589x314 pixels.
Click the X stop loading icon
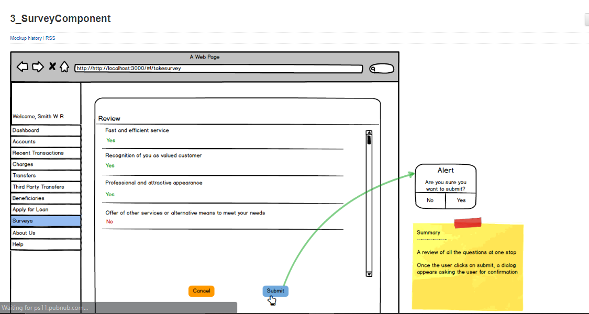click(51, 66)
